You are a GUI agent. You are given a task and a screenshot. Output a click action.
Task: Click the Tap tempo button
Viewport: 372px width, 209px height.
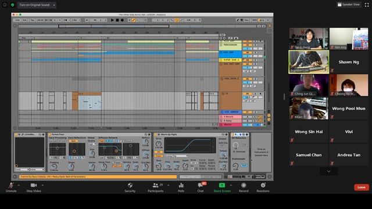point(32,20)
